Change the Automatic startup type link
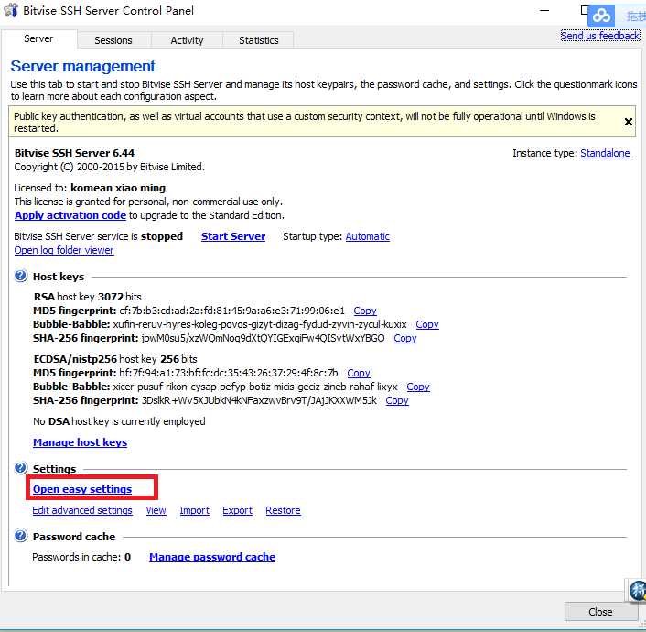646x632 pixels. click(x=368, y=236)
